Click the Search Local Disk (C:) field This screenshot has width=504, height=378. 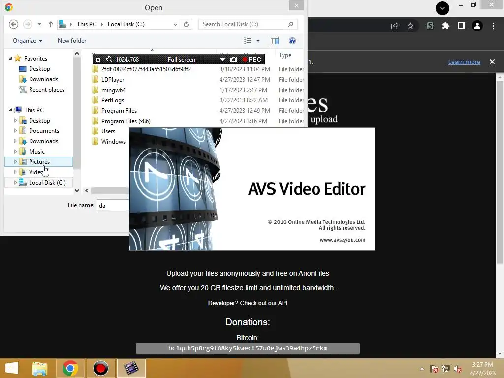(248, 24)
